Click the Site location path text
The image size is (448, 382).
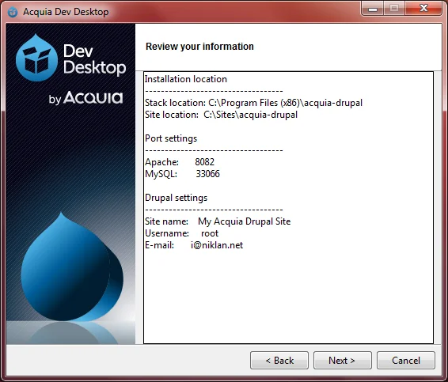point(251,115)
